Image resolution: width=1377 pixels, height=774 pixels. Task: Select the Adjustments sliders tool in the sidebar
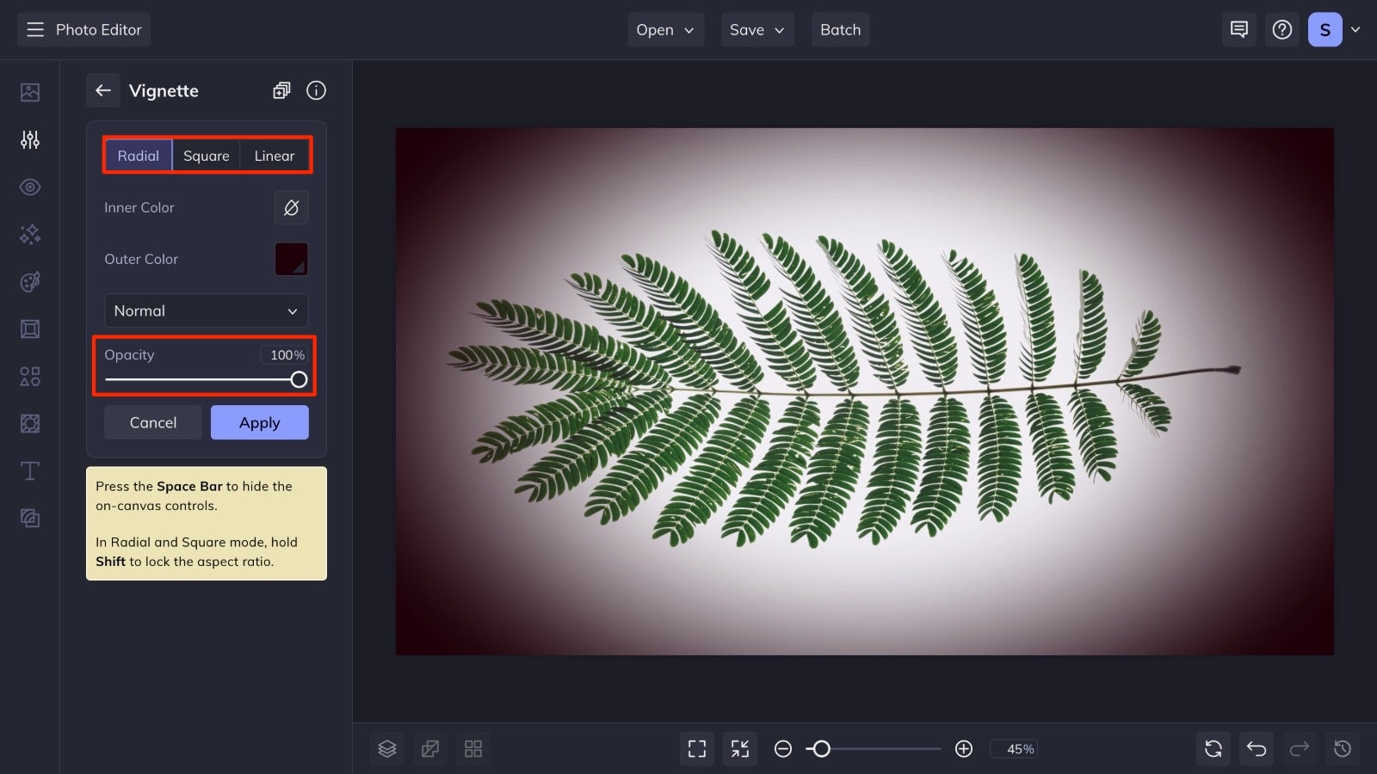pos(29,139)
